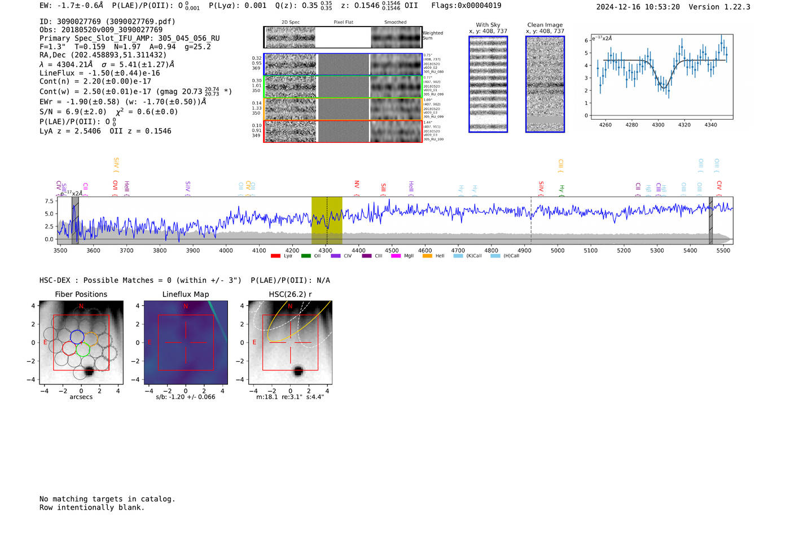Click the HSC(26.2) r cutout image
Viewport: 790px width, 538px height.
290,343
